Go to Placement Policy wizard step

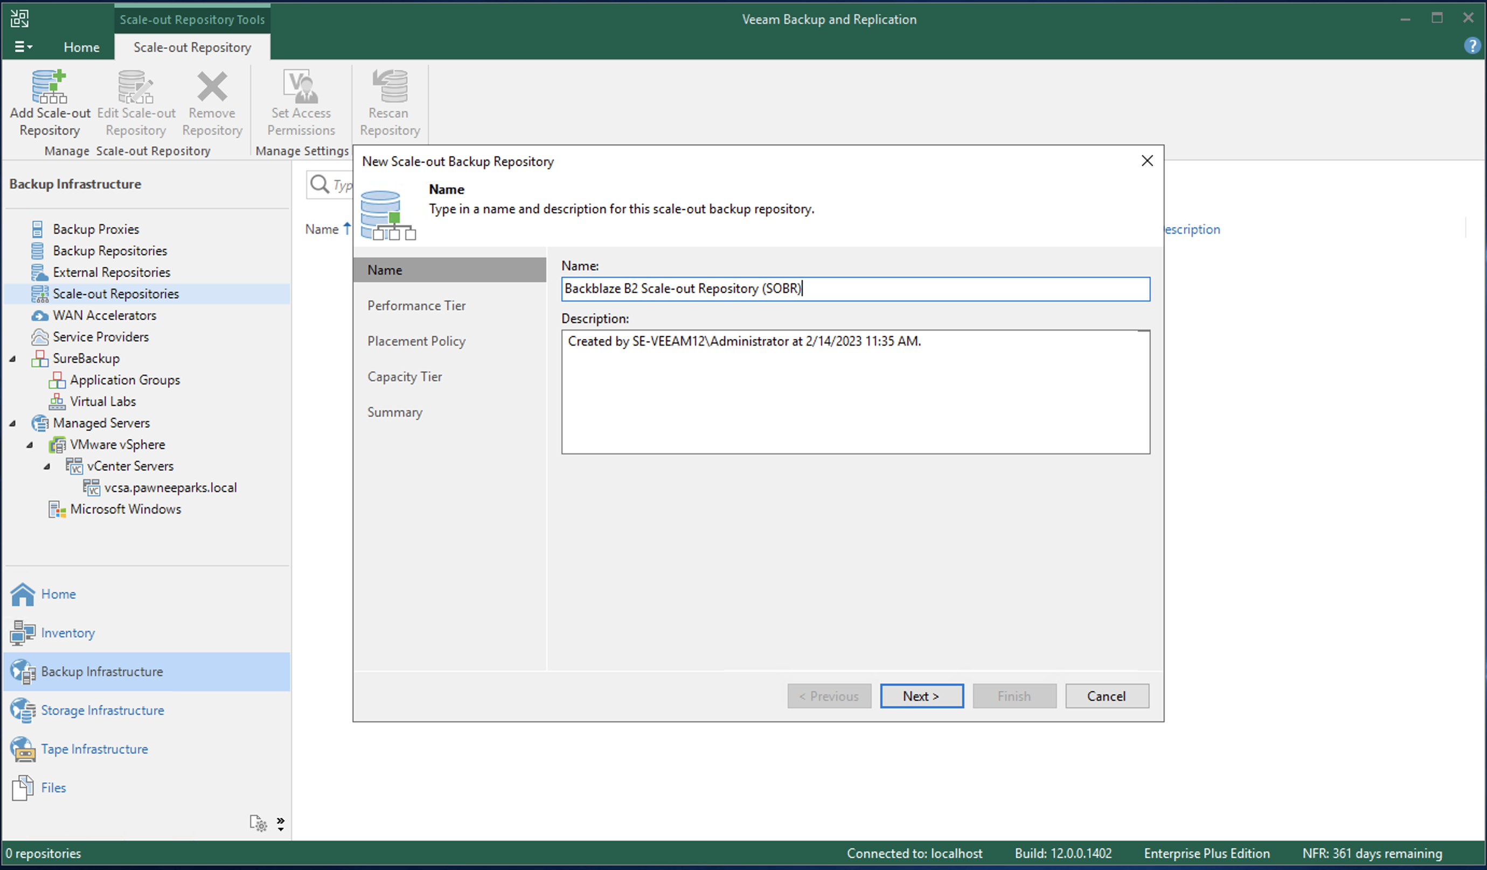(x=416, y=341)
